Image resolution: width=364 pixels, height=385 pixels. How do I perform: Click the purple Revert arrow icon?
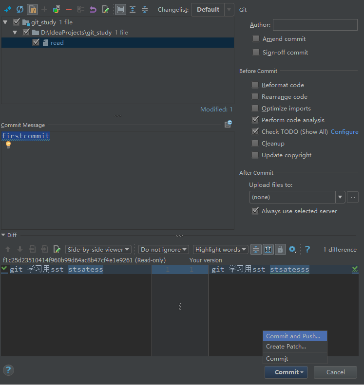[93, 9]
